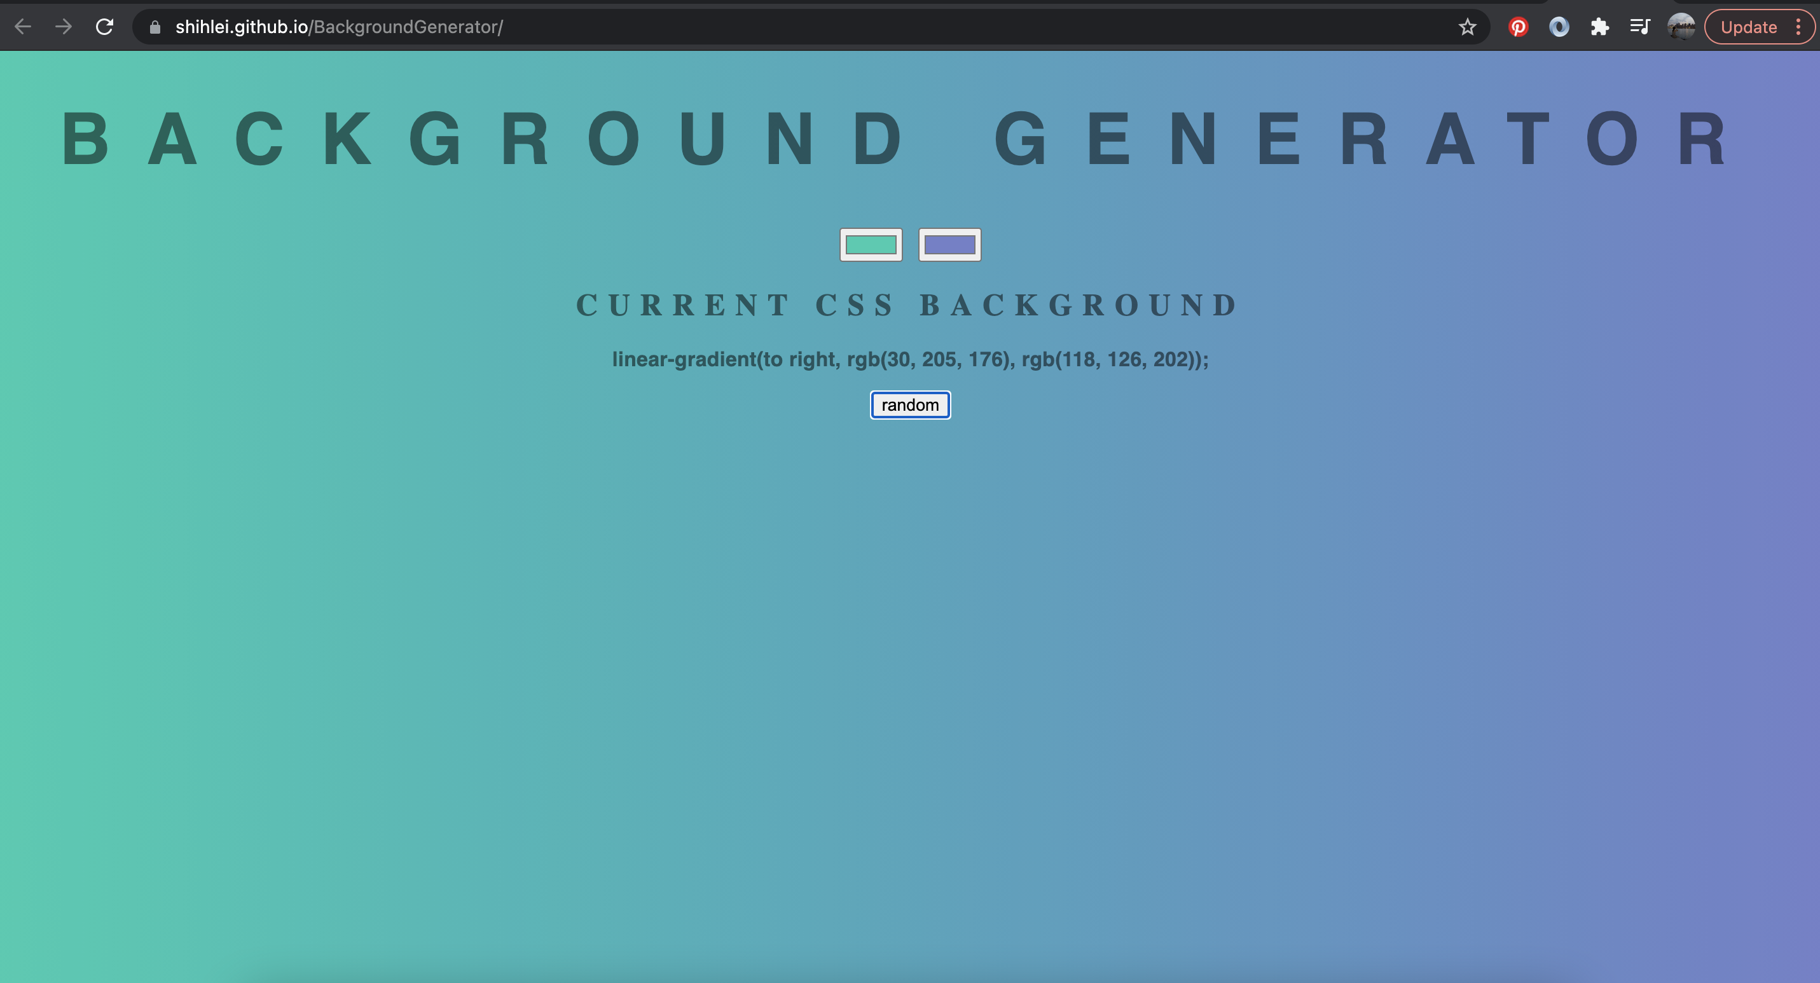Open the media control playlist icon
1820x983 pixels.
coord(1640,27)
